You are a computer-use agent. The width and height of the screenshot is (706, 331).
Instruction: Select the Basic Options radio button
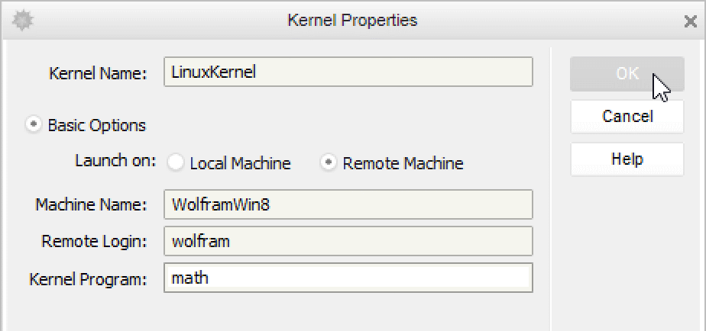click(x=34, y=124)
